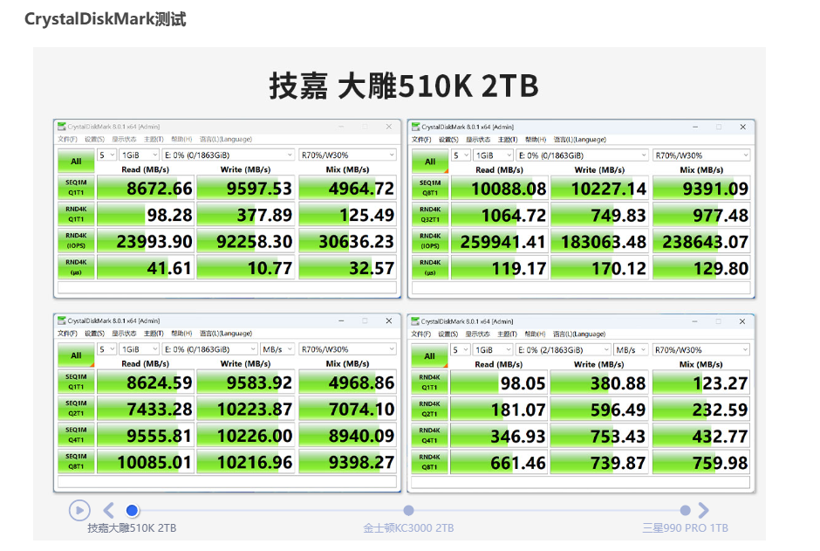Start RND4K (µs) test in top-right window
820x551 pixels.
(431, 267)
